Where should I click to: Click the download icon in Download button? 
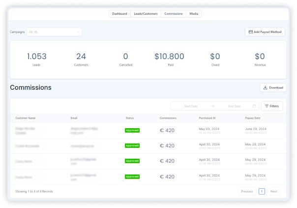266,88
